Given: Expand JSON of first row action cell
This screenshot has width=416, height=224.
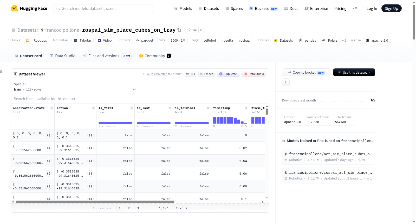Looking at the screenshot, I should (90, 135).
